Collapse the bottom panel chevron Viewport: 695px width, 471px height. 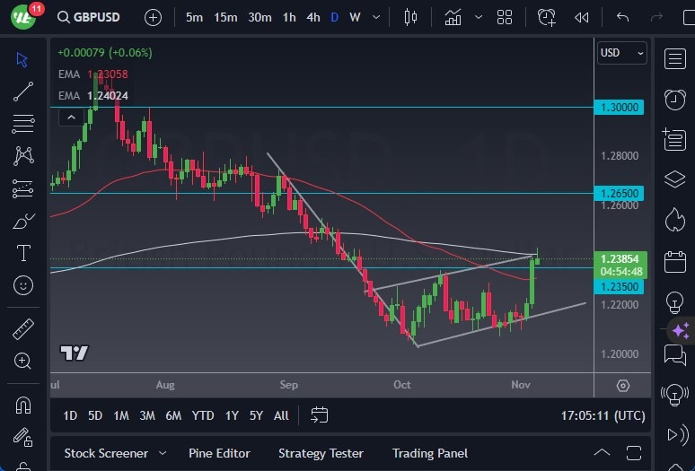[603, 453]
